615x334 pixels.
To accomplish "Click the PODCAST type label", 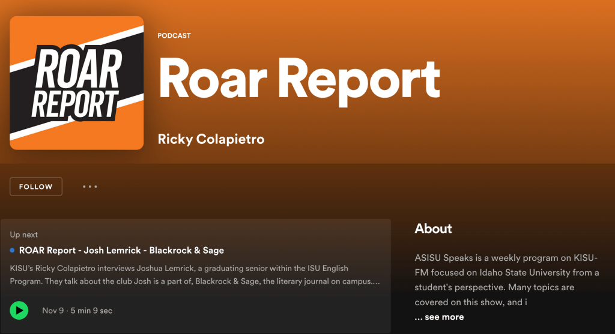I will pyautogui.click(x=174, y=35).
